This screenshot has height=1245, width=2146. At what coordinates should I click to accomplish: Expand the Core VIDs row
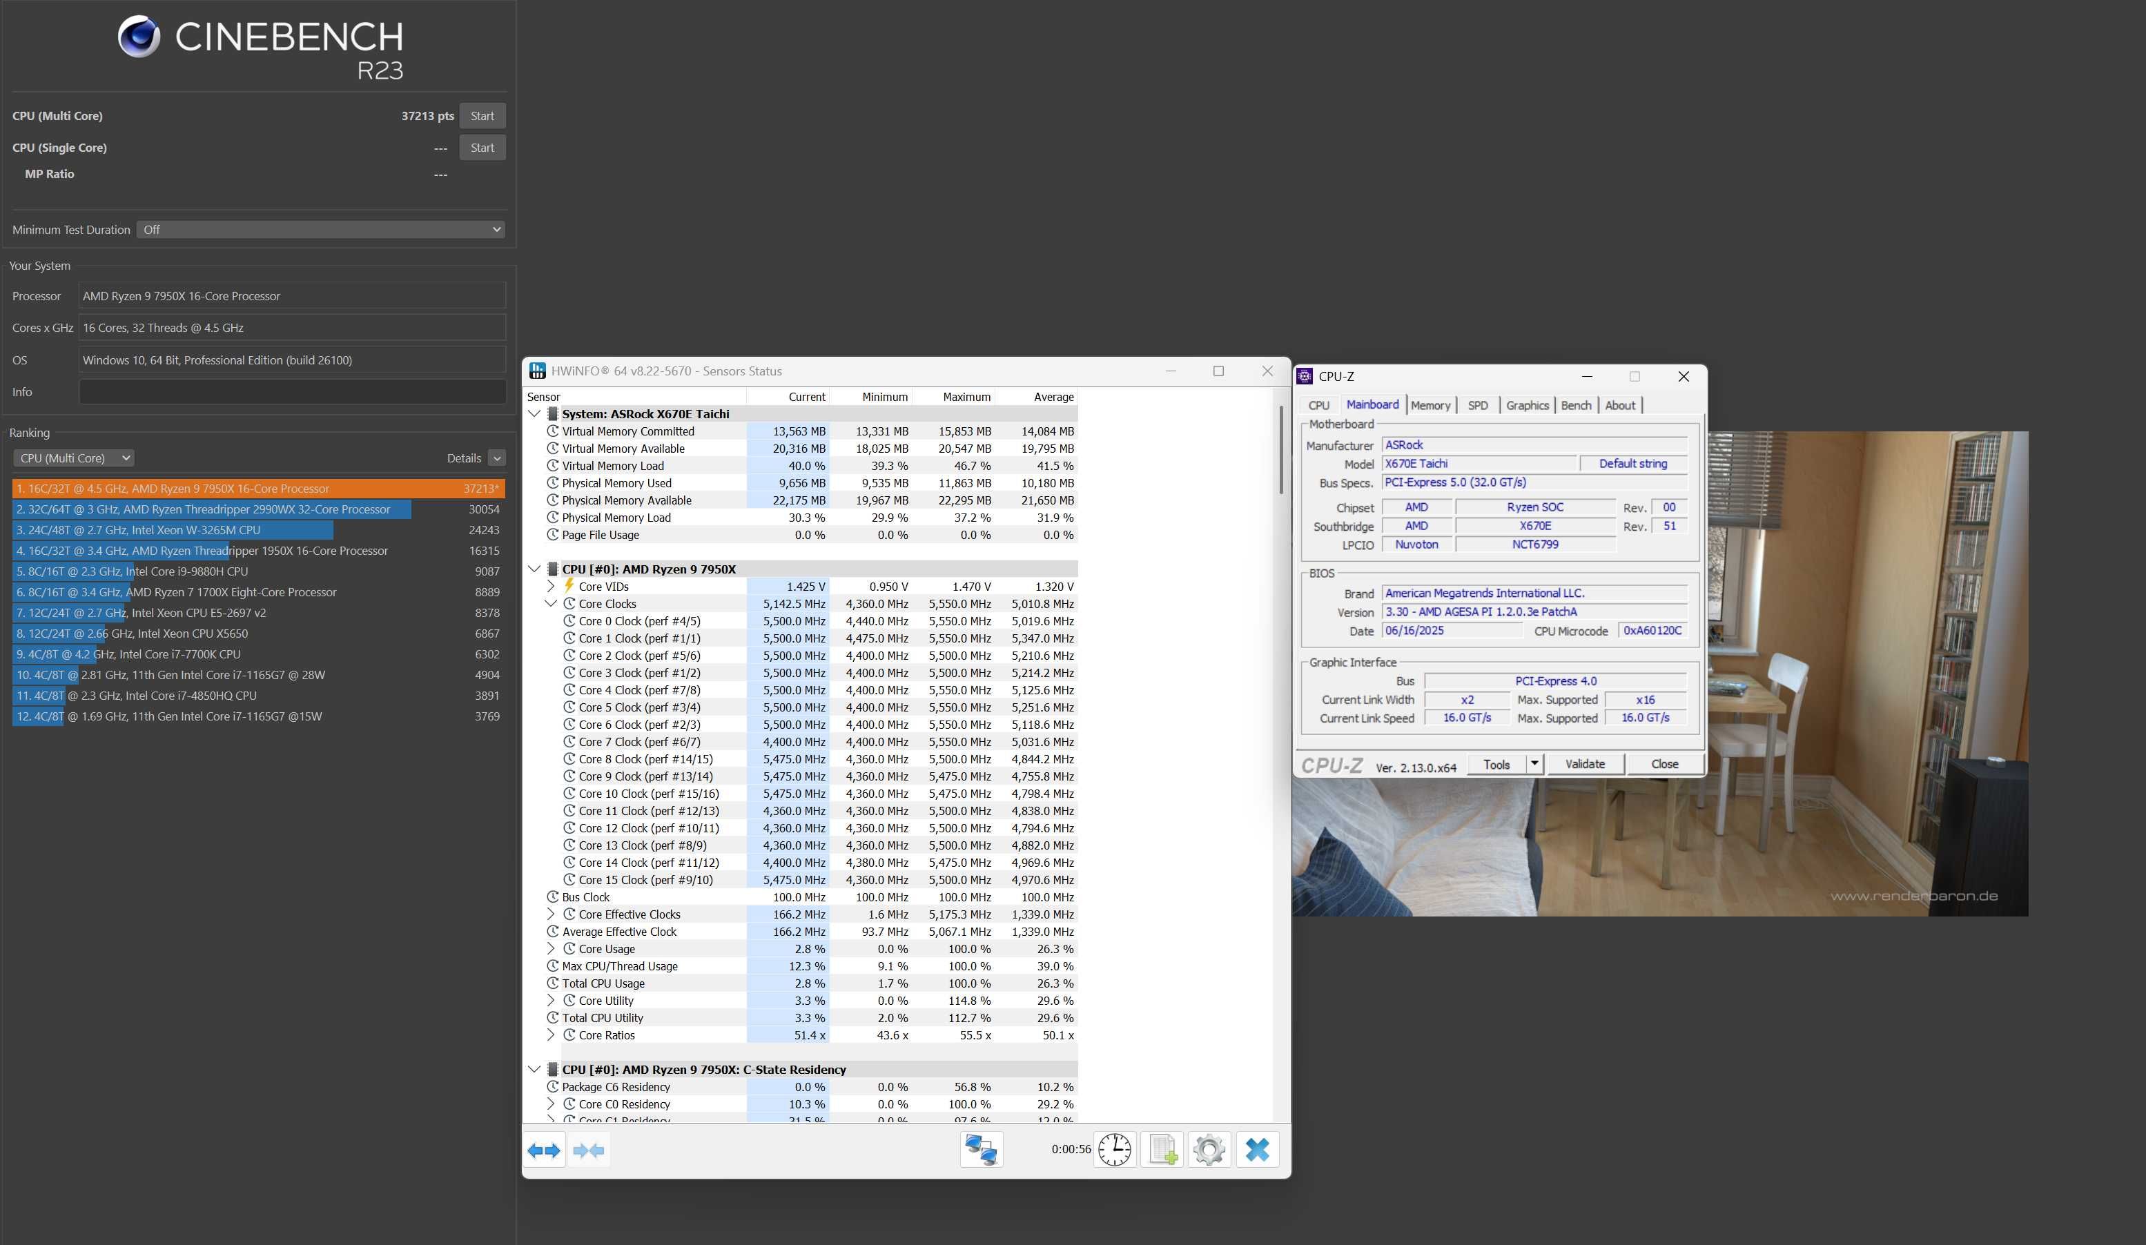(x=551, y=586)
